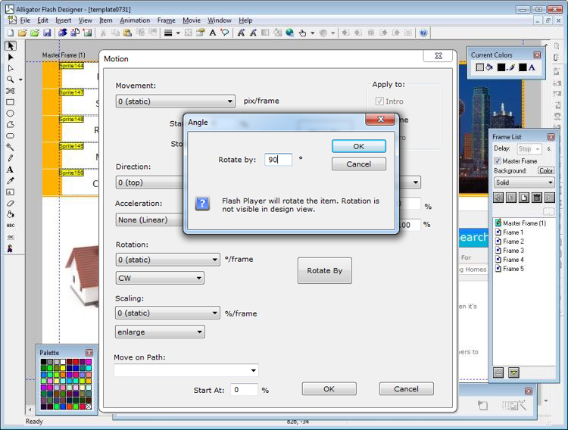
Task: Click the New document toolbar icon
Action: 10,33
